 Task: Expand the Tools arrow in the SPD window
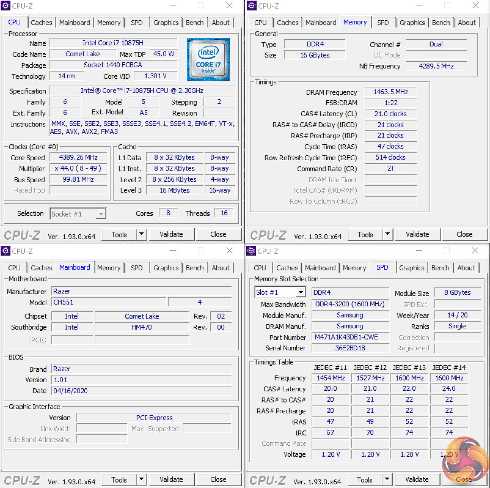pos(387,480)
